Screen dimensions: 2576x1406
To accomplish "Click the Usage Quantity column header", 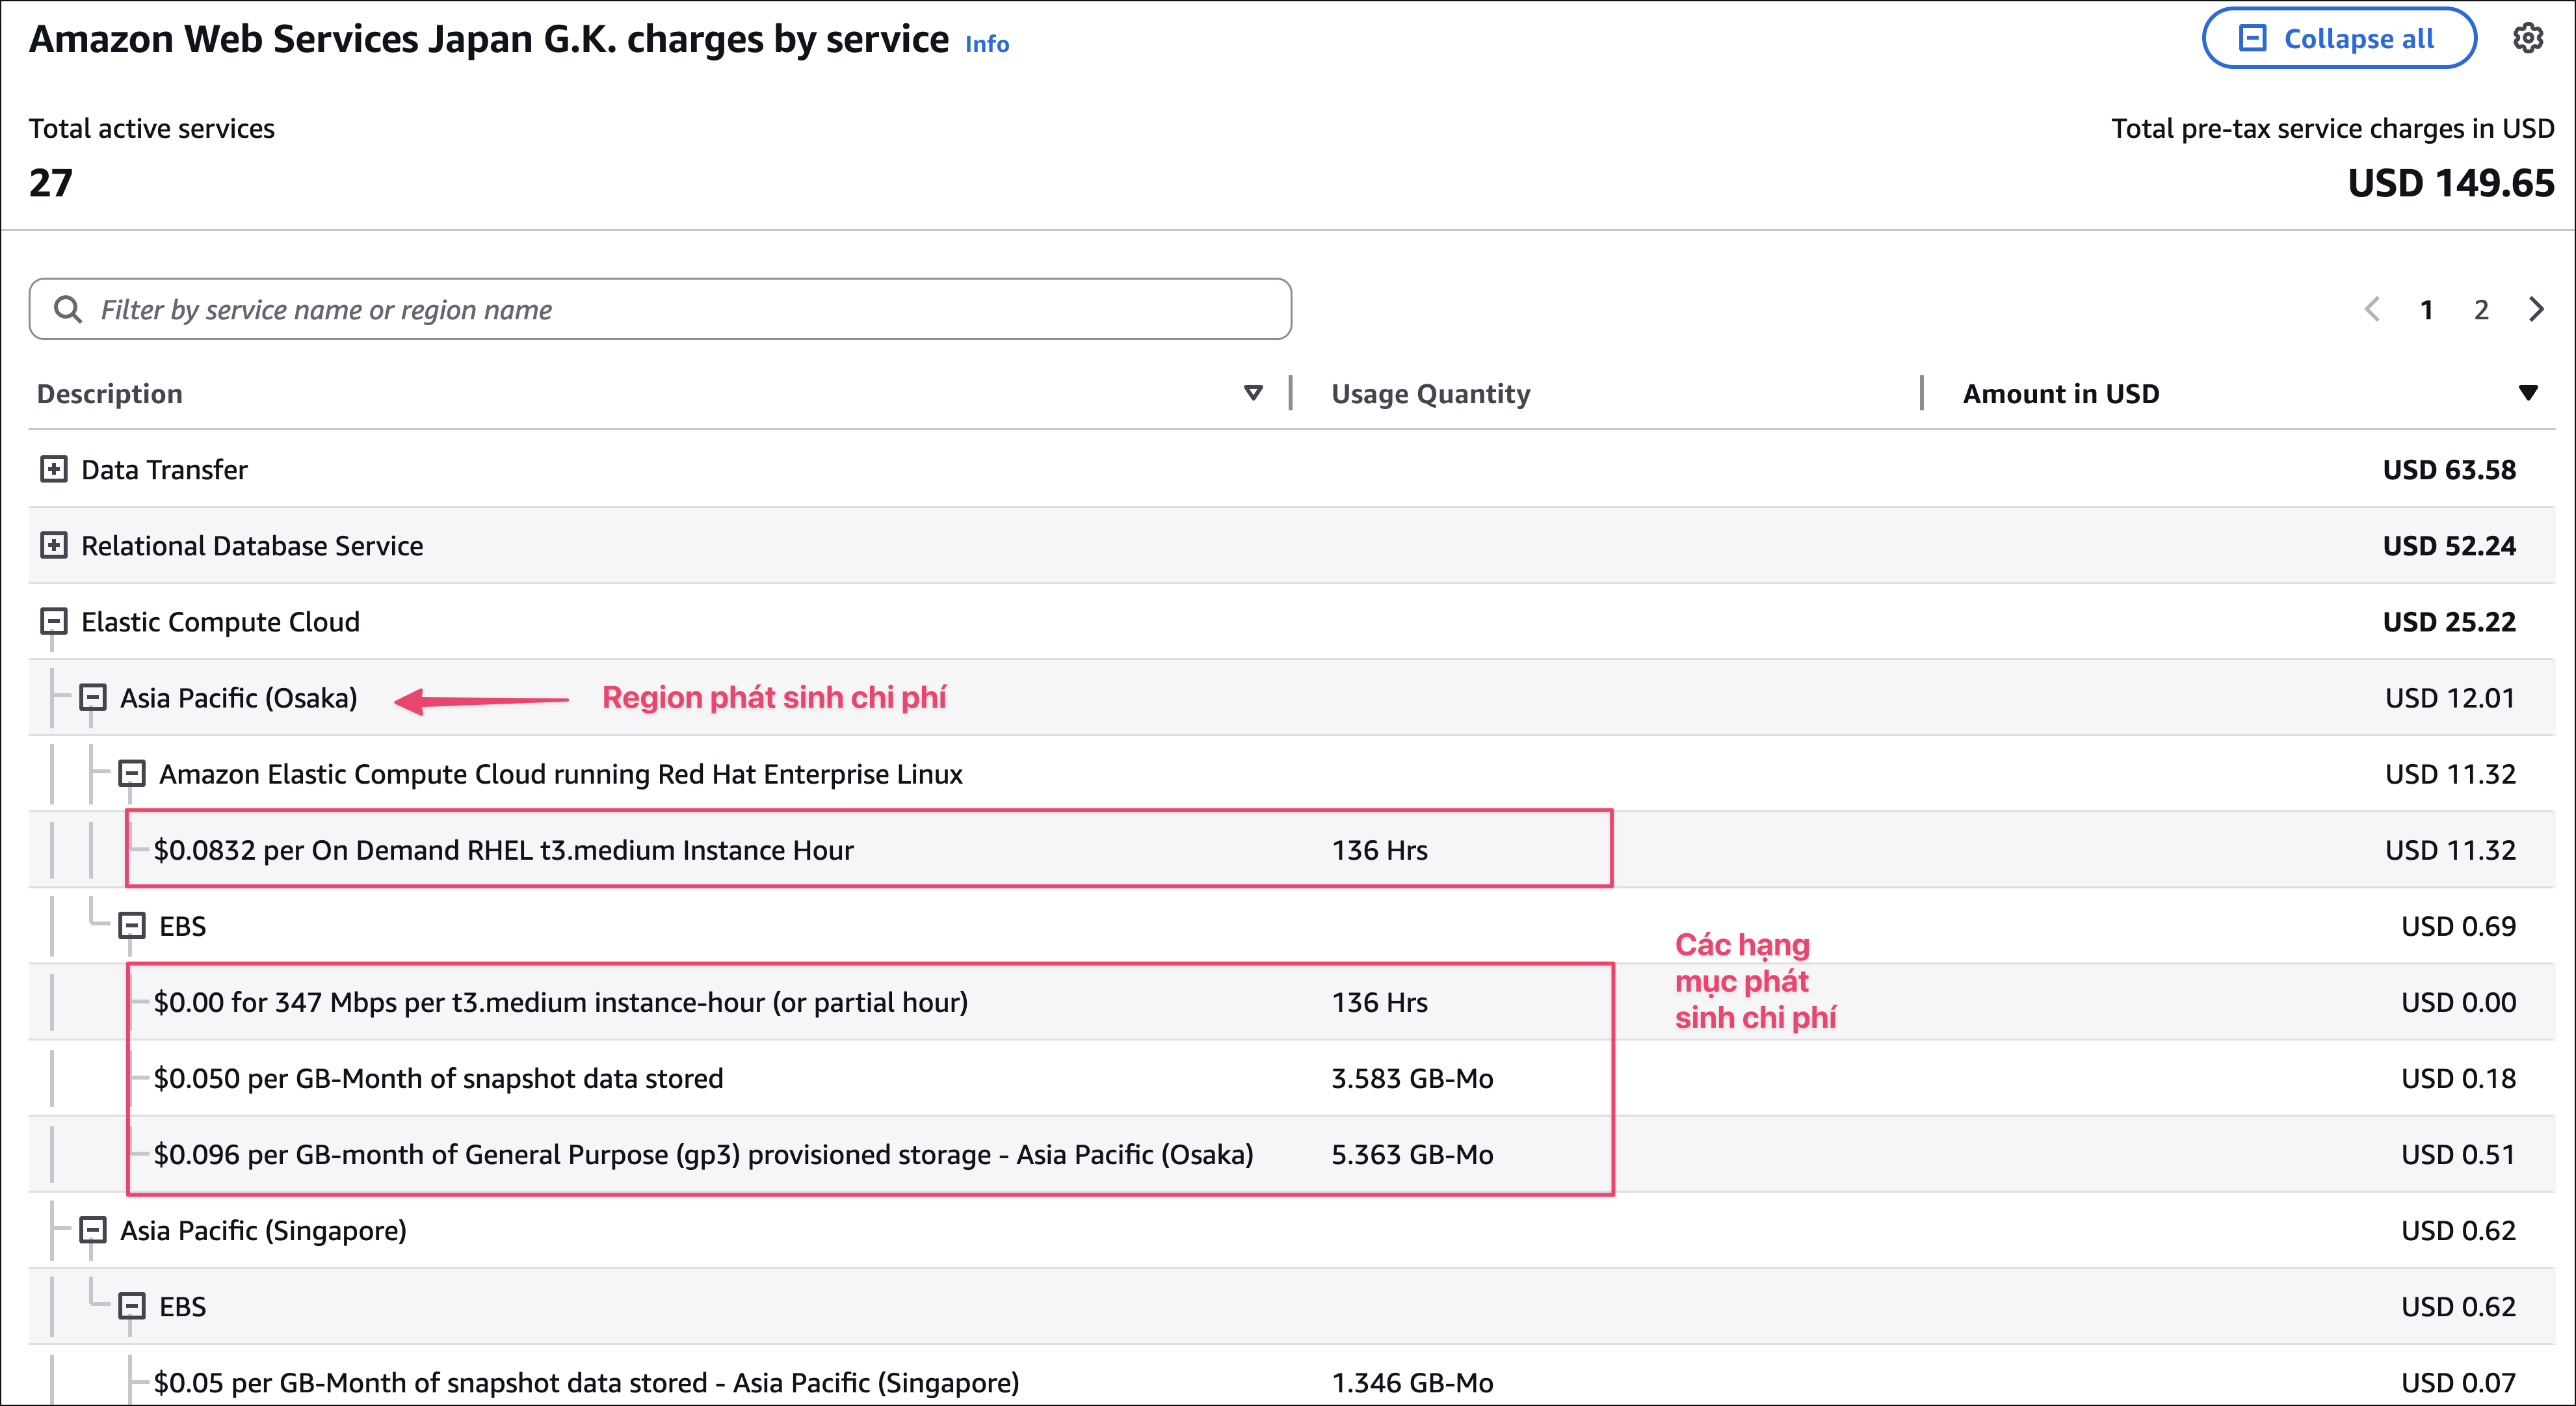I will click(x=1430, y=394).
